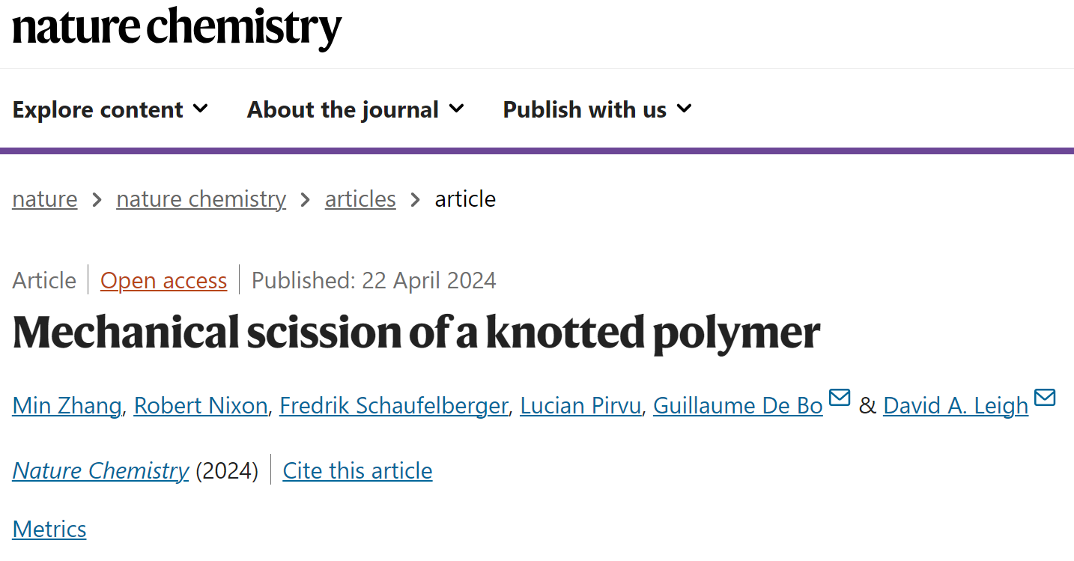Expand the Explore content chevron
This screenshot has height=561, width=1074.
tap(200, 109)
